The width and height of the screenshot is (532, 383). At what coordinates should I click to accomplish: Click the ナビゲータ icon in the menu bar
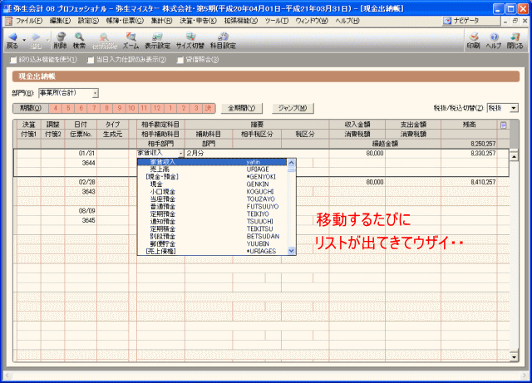tap(447, 21)
